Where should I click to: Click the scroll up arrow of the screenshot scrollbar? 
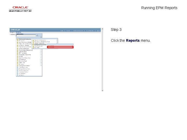[x=102, y=29]
